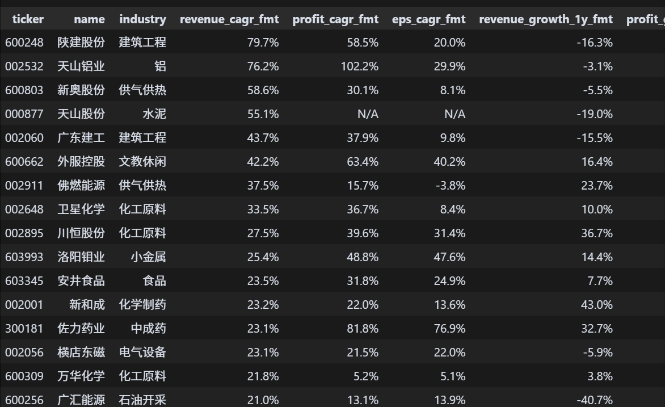The image size is (665, 407).
Task: Click ticker 002056
Action: [x=24, y=353]
